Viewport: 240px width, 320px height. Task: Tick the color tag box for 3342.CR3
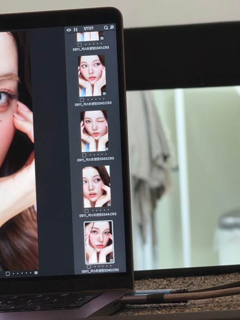coord(82,100)
